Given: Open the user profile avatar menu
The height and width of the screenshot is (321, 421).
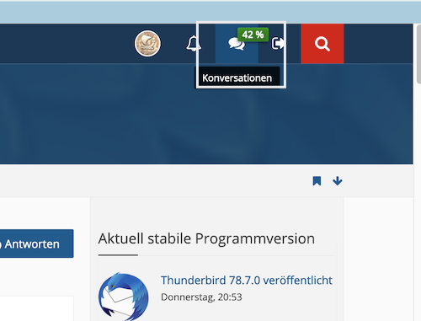Looking at the screenshot, I should [x=147, y=44].
